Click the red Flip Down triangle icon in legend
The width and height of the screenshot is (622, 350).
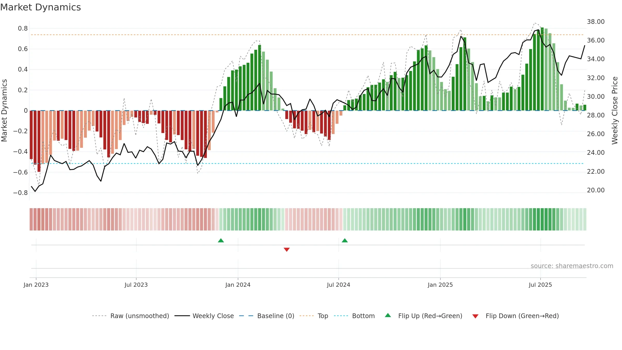[475, 316]
